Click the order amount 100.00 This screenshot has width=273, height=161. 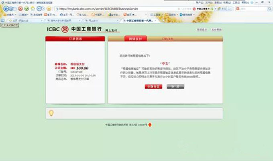coord(82,68)
